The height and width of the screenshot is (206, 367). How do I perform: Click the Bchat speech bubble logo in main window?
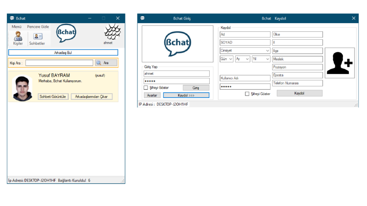click(x=66, y=33)
